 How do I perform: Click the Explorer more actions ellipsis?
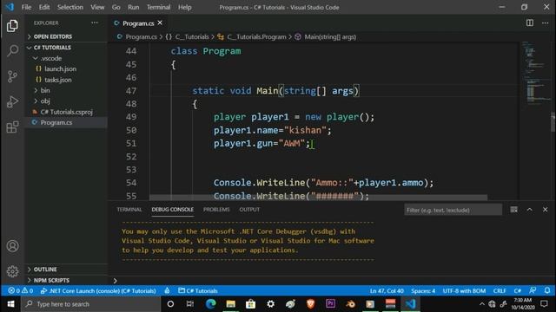click(x=95, y=23)
